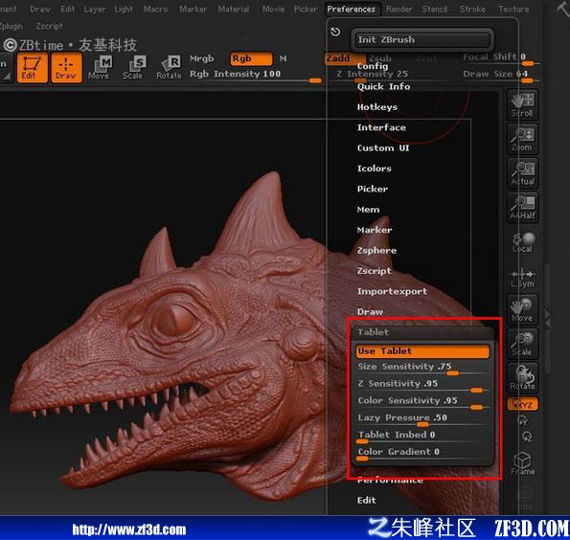
Task: Toggle Rgb paint mode
Action: [x=251, y=58]
